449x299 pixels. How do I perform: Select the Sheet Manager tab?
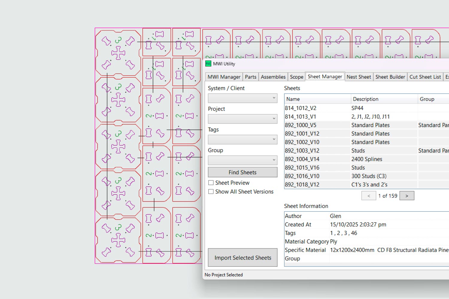[x=325, y=77]
